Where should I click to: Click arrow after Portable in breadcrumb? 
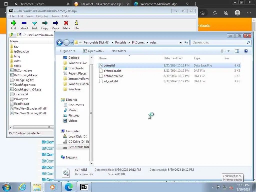click(x=129, y=42)
